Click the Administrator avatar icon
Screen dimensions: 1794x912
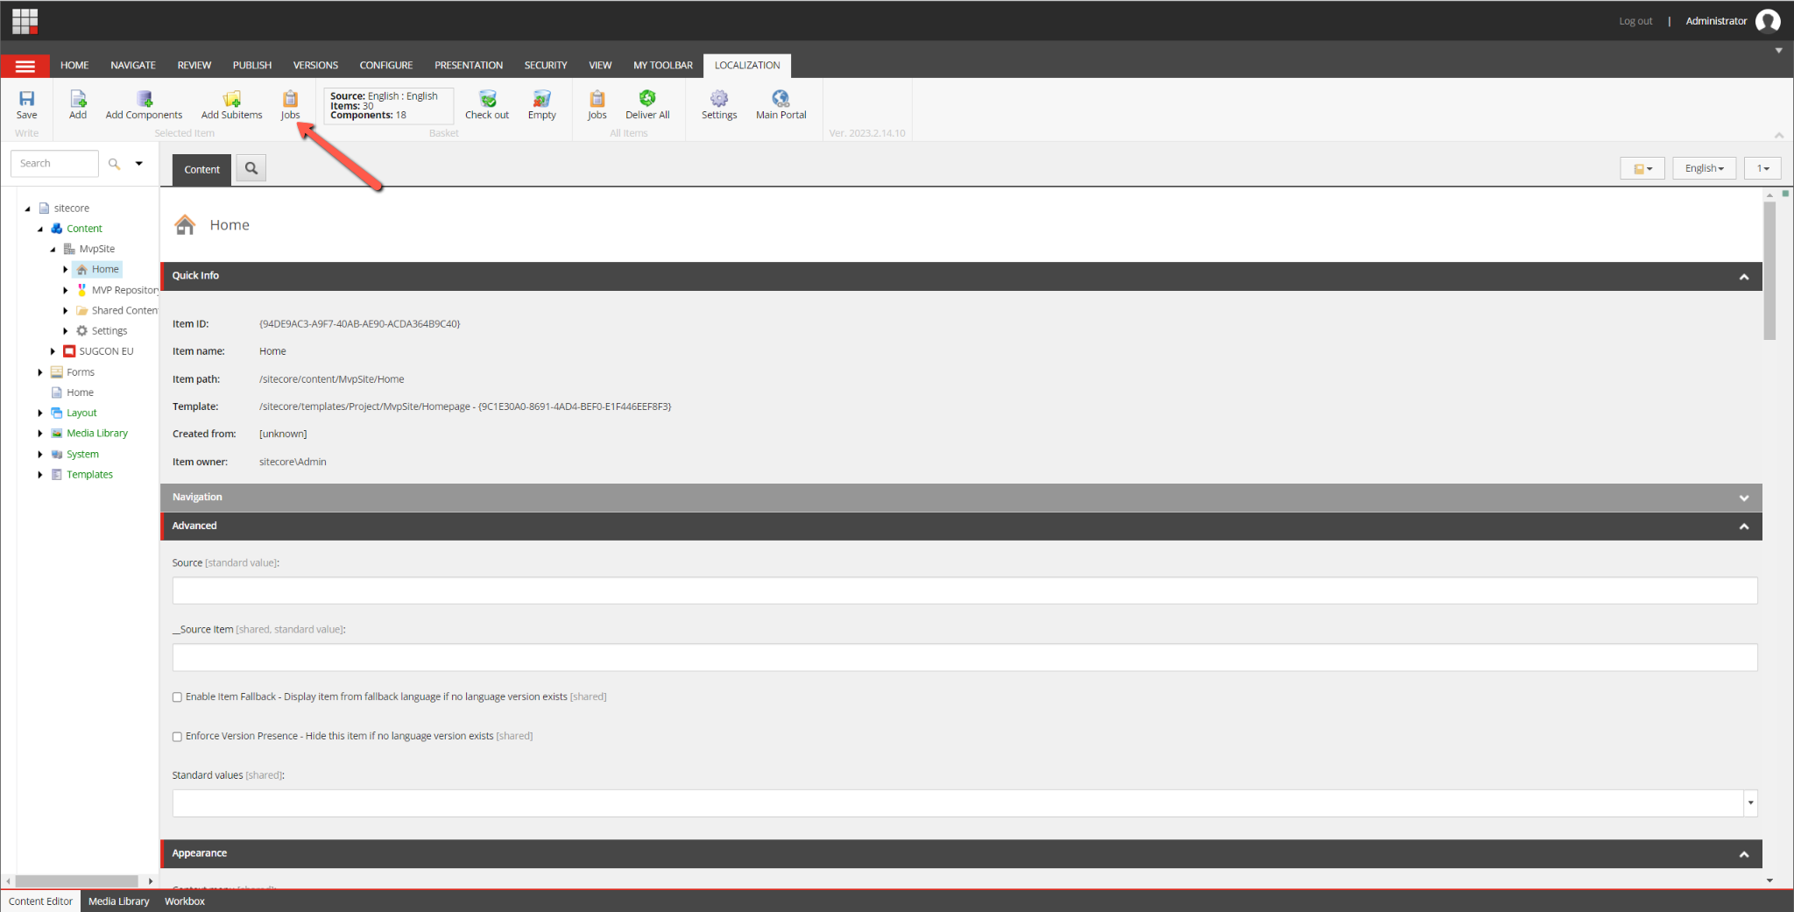(x=1768, y=21)
